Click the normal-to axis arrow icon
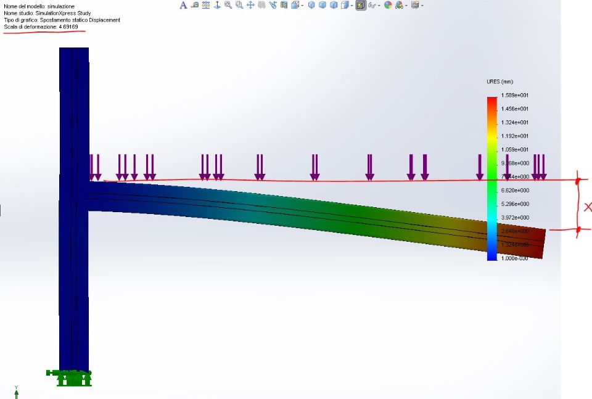The width and height of the screenshot is (592, 399). point(217,5)
